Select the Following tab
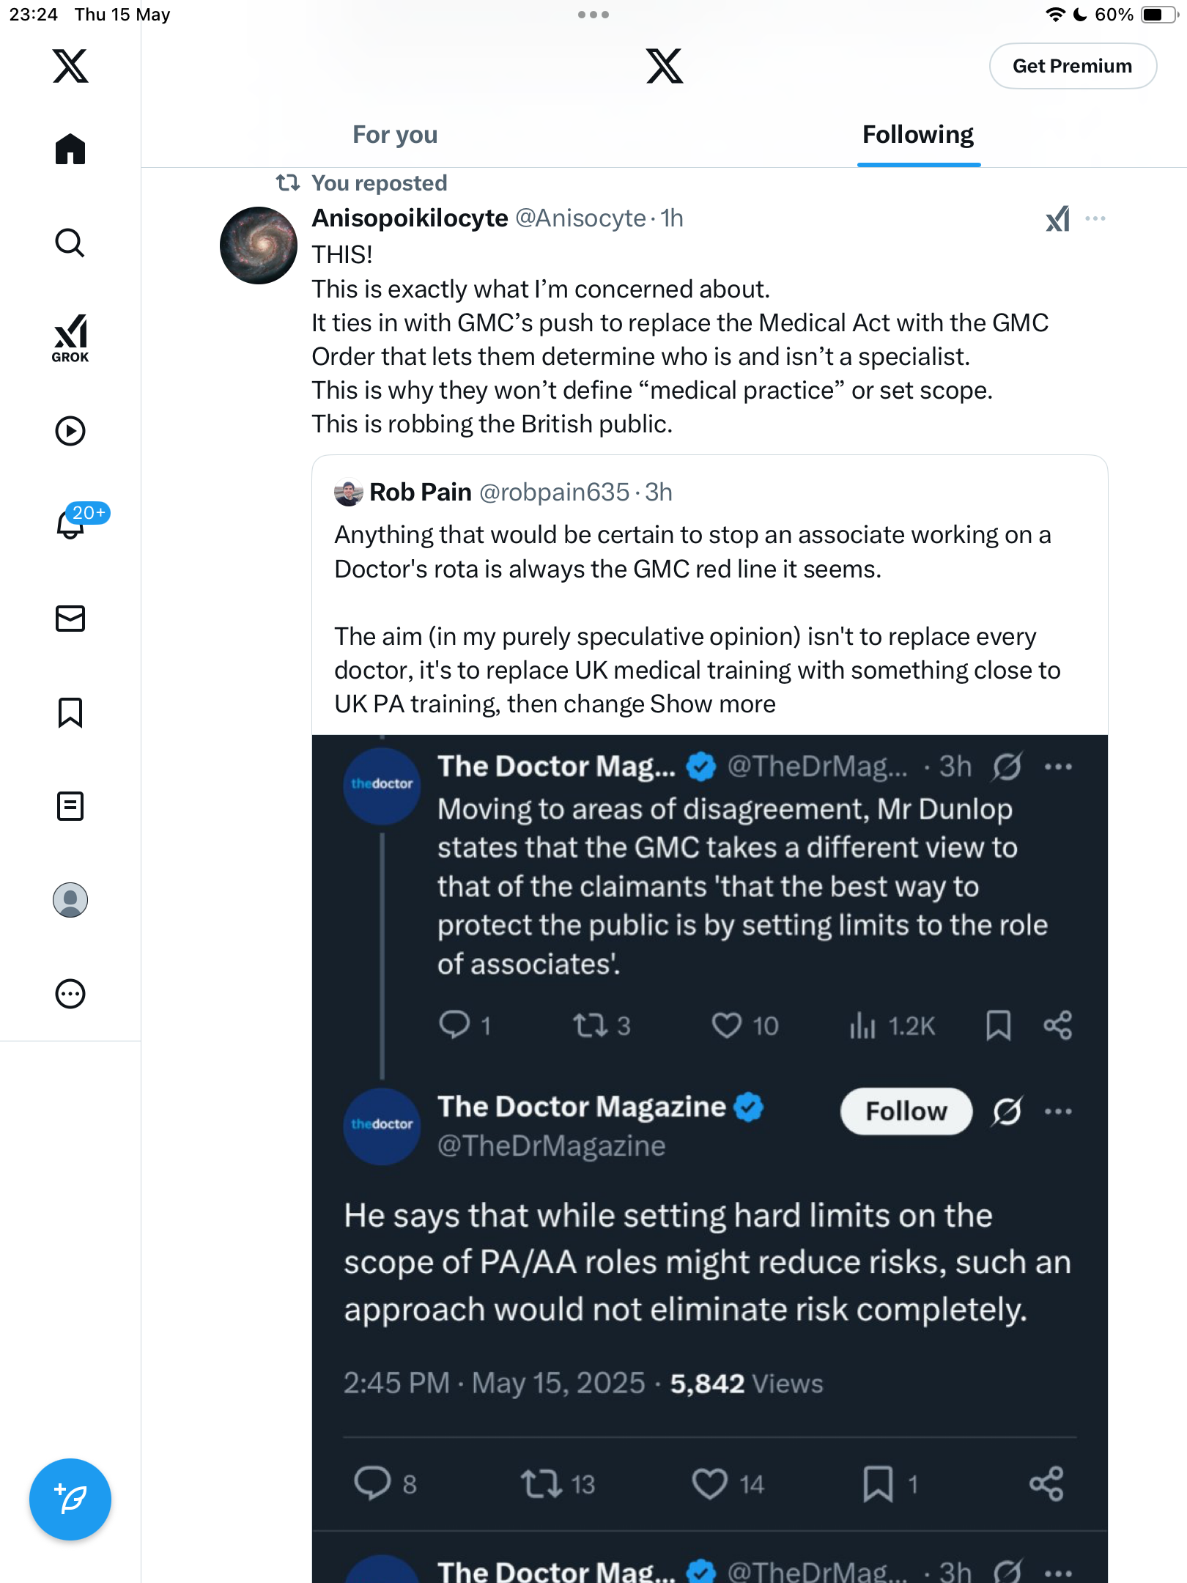Screen dimensions: 1187x1583 coord(918,135)
